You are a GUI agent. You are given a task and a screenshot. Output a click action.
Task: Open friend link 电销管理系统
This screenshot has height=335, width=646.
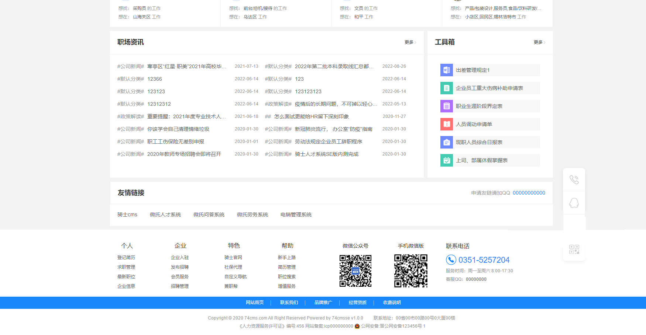[296, 214]
